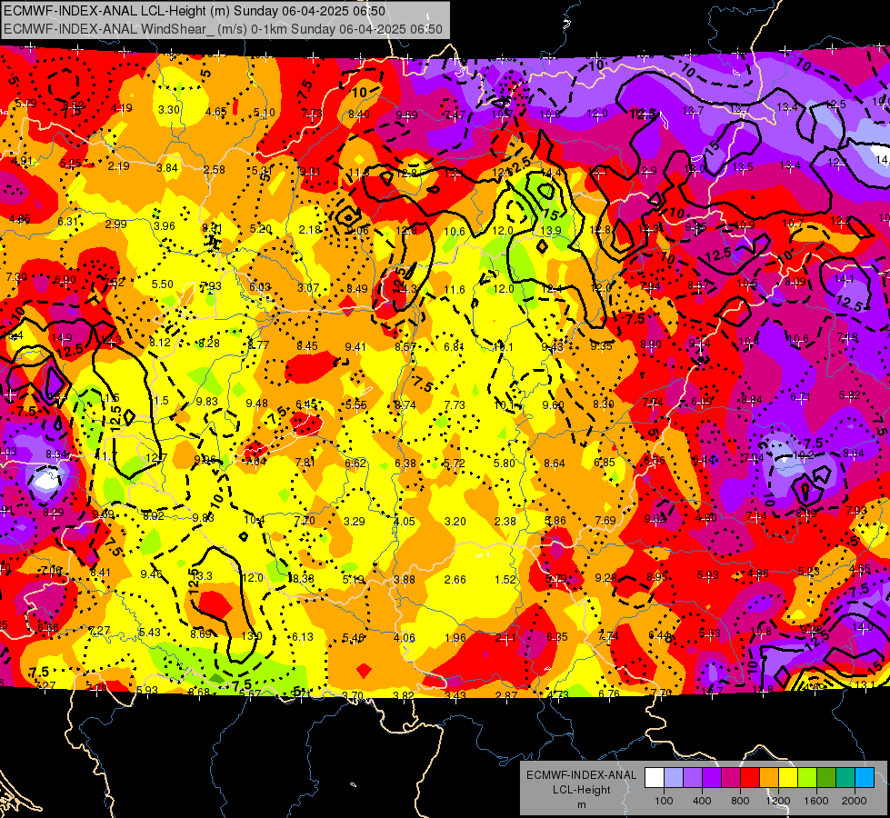The height and width of the screenshot is (818, 890).
Task: Click the 'LCL-Height' label inside the legend box
Action: pyautogui.click(x=581, y=790)
